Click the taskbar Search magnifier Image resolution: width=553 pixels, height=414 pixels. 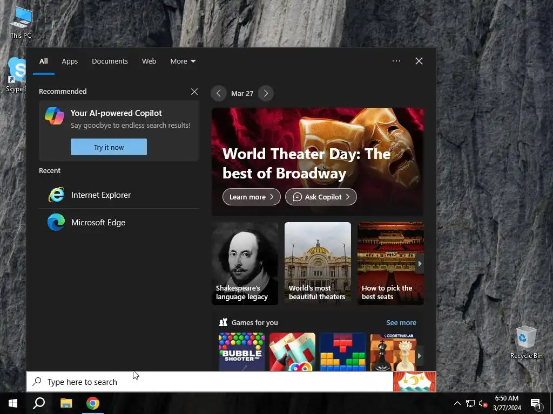[x=39, y=403]
